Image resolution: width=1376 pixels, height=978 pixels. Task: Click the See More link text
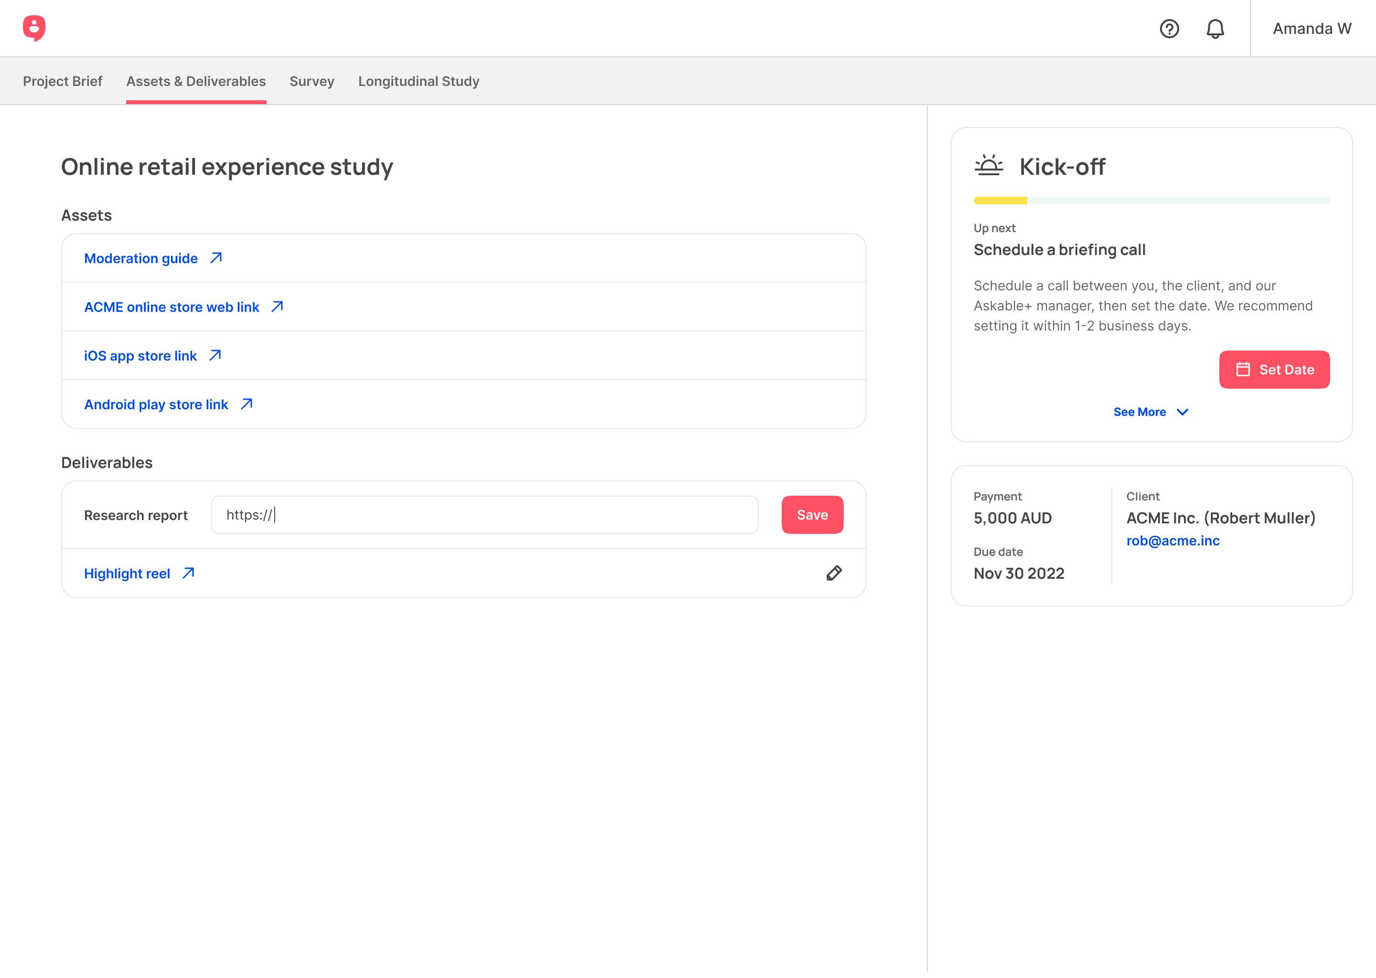[x=1139, y=413]
